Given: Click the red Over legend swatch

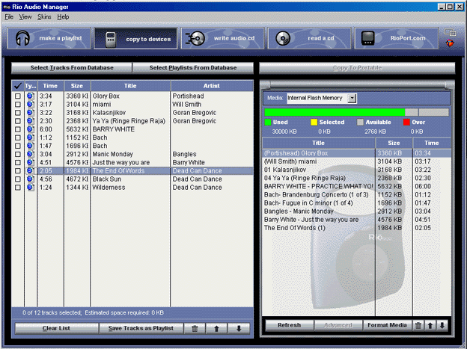Looking at the screenshot, I should [x=406, y=122].
